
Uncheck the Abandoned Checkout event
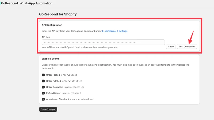pos(43,99)
